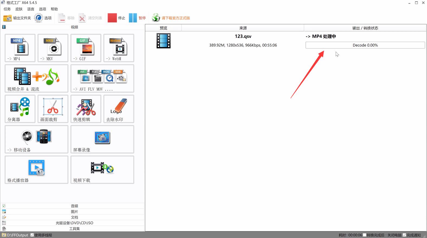
Task: Start the 屏幕录像 screen recorder
Action: (x=102, y=139)
